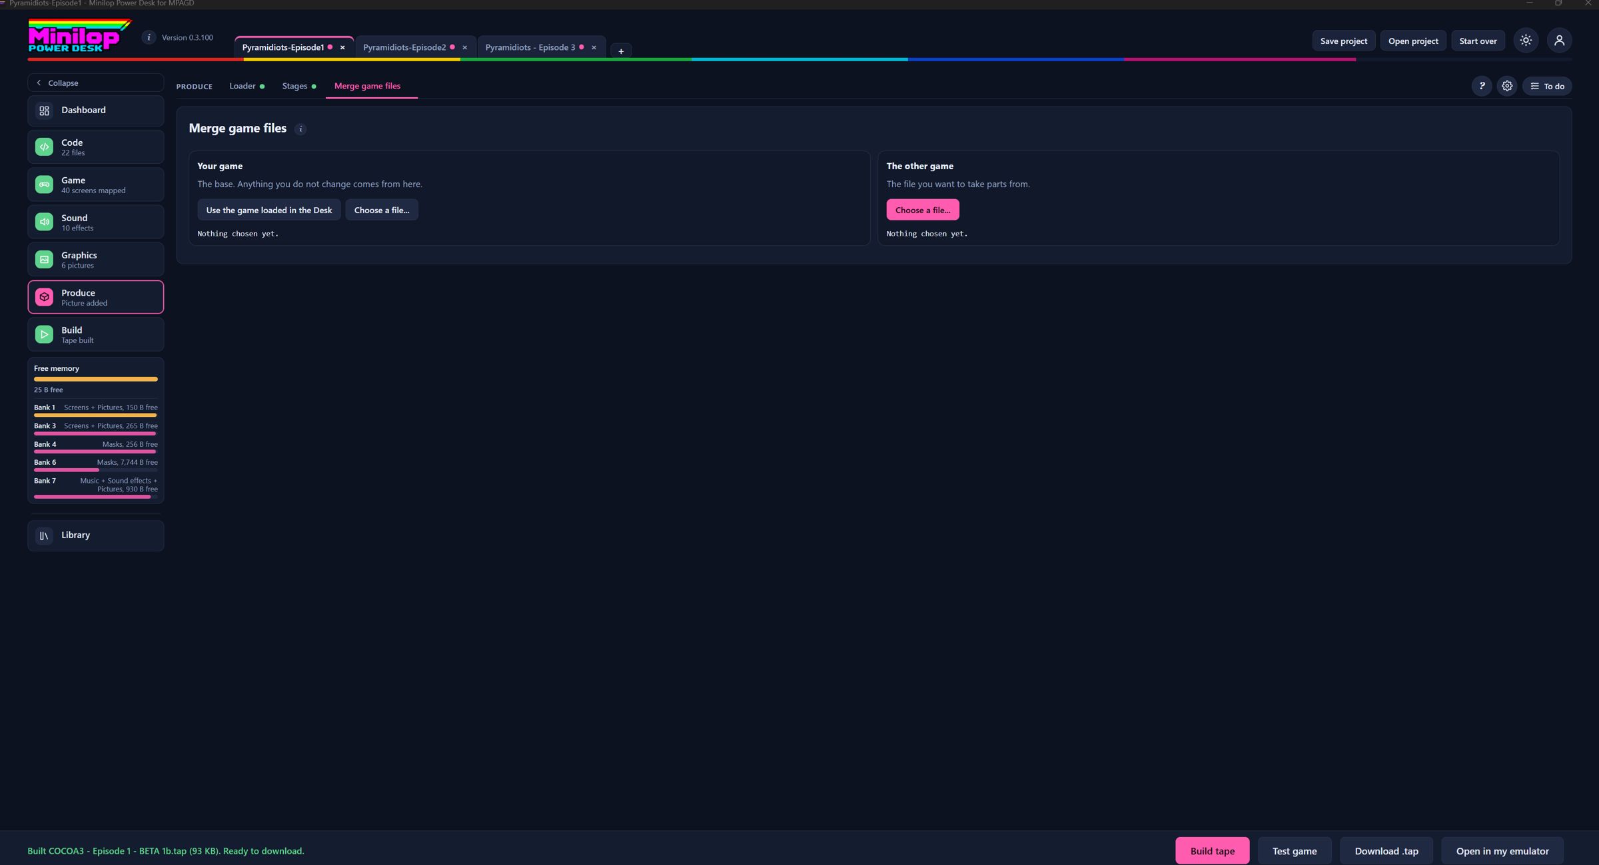Click the info icon beside Merge game files
The image size is (1599, 865).
(x=300, y=129)
